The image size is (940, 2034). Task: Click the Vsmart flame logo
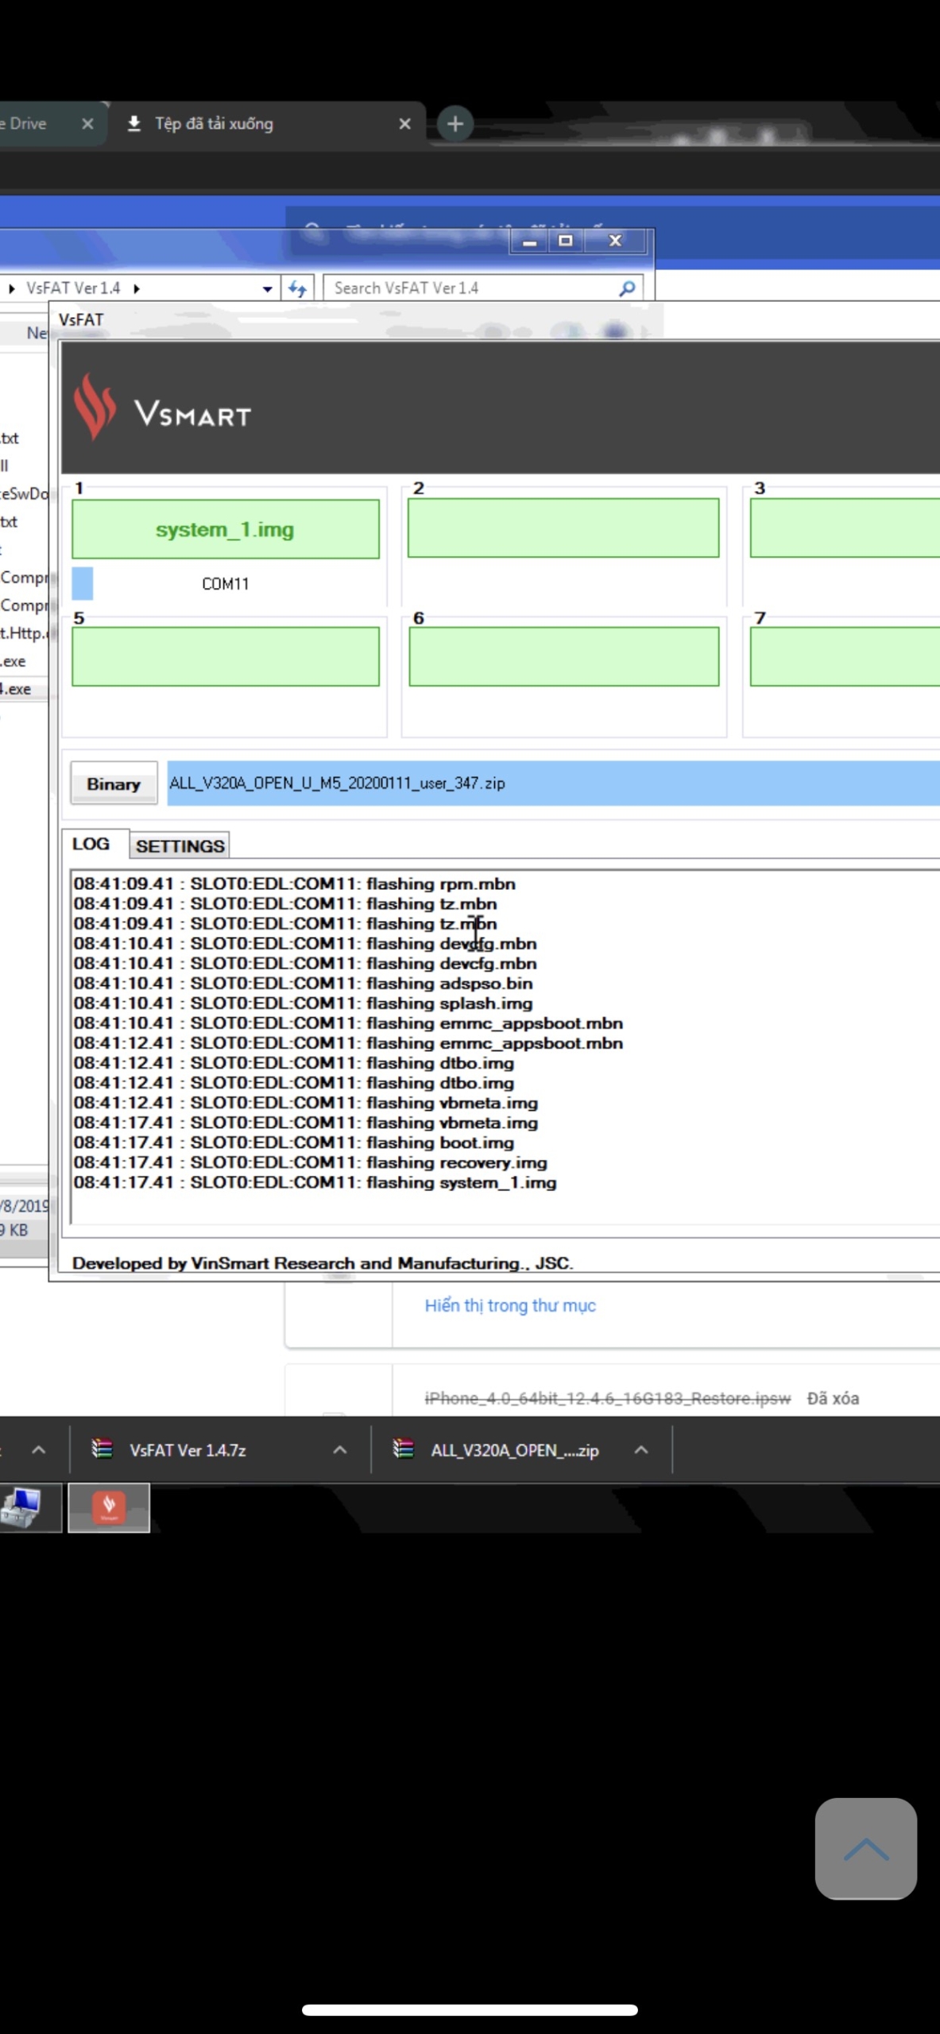[x=95, y=407]
